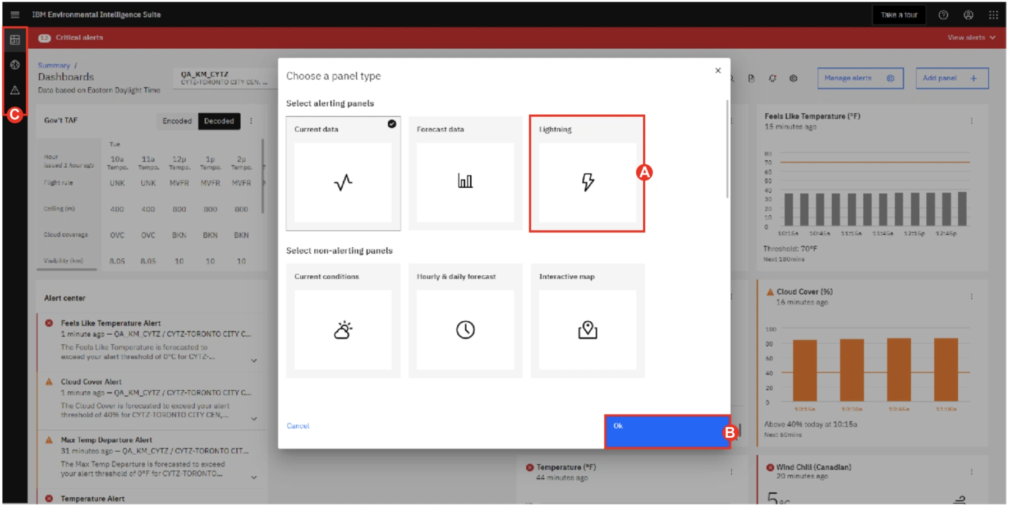Click the dialog vertical scrollbar

coord(727,149)
